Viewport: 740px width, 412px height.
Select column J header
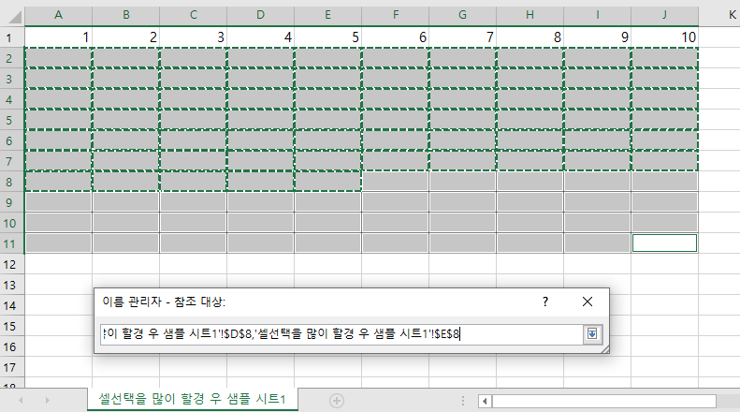point(664,16)
